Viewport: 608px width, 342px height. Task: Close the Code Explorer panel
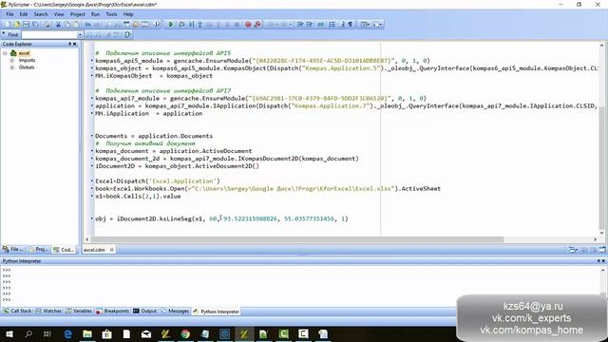pyautogui.click(x=75, y=45)
